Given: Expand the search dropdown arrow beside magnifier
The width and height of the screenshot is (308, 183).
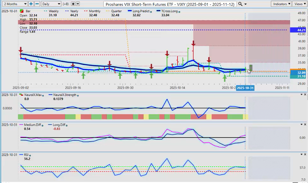Looking at the screenshot, I should tap(245, 4).
